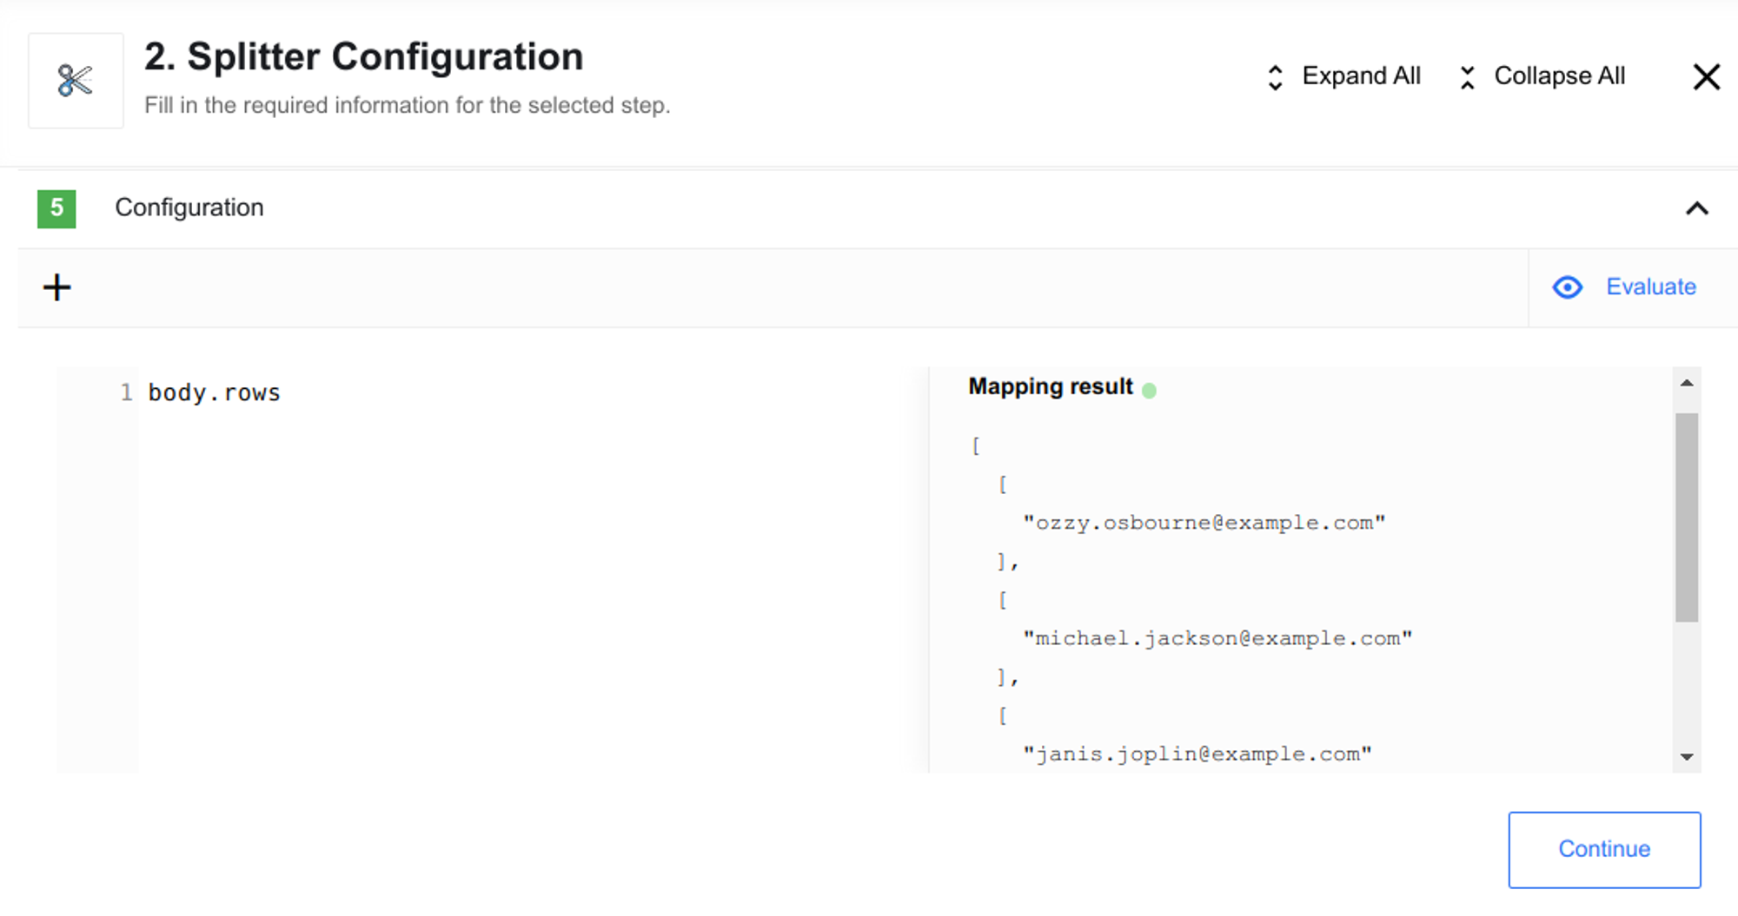Click the Configuration section title
This screenshot has width=1738, height=916.
[x=189, y=208]
